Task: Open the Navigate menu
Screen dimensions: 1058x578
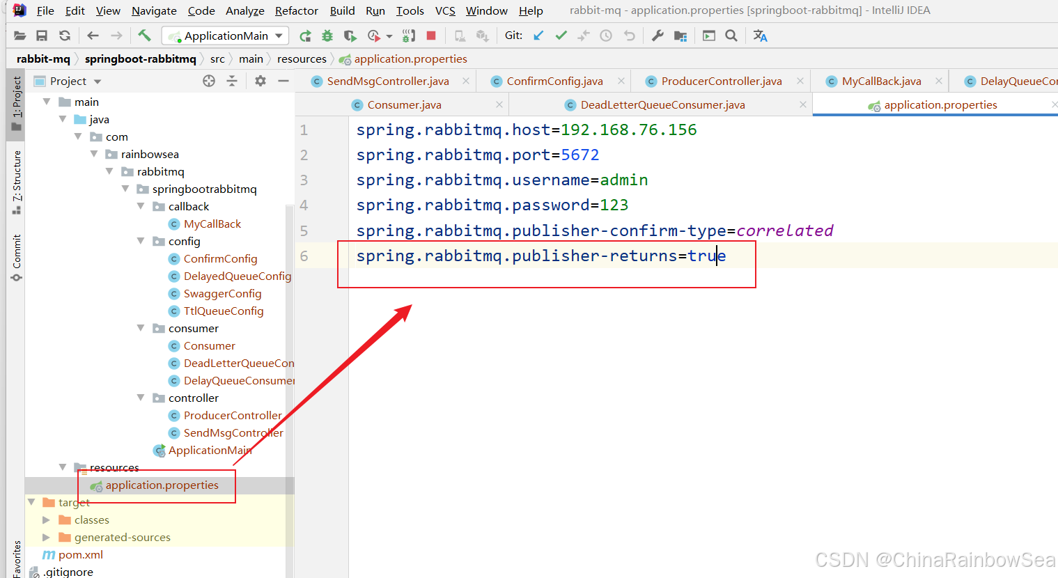Action: click(154, 10)
